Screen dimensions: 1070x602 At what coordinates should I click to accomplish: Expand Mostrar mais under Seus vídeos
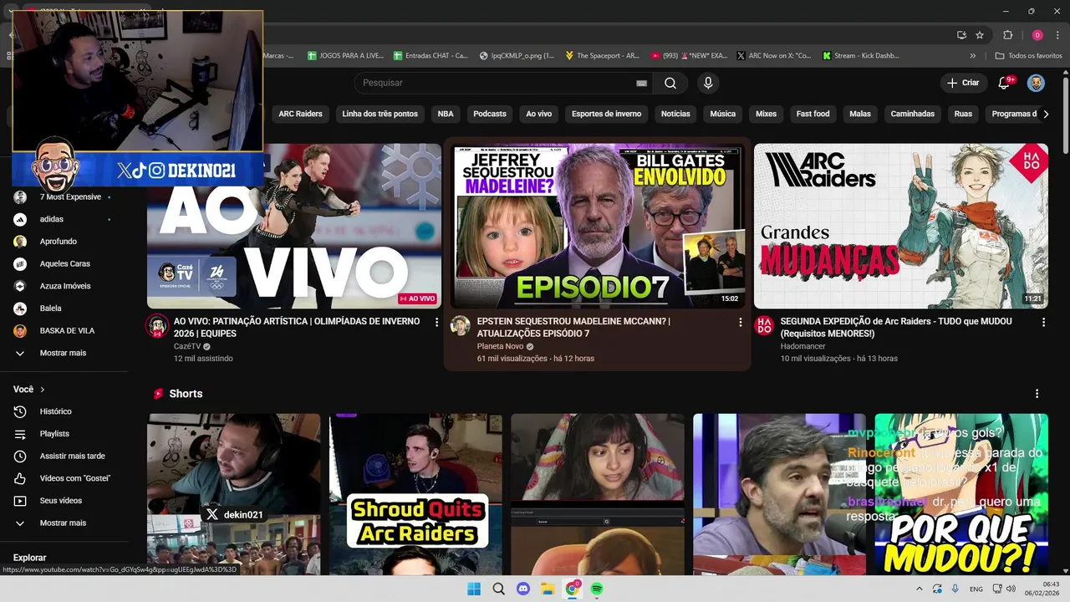64,523
